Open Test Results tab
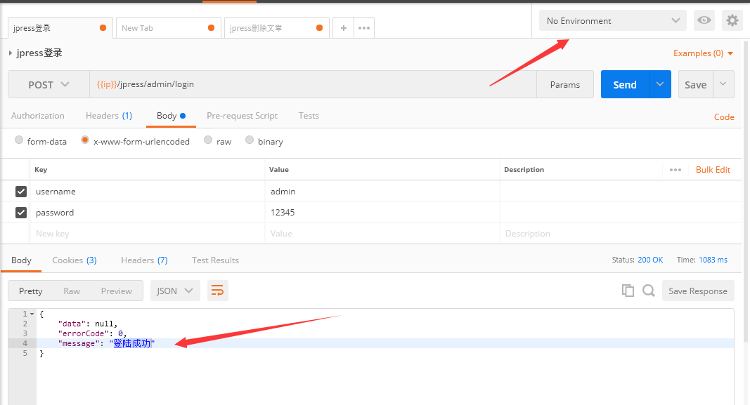The image size is (750, 405). (x=215, y=260)
